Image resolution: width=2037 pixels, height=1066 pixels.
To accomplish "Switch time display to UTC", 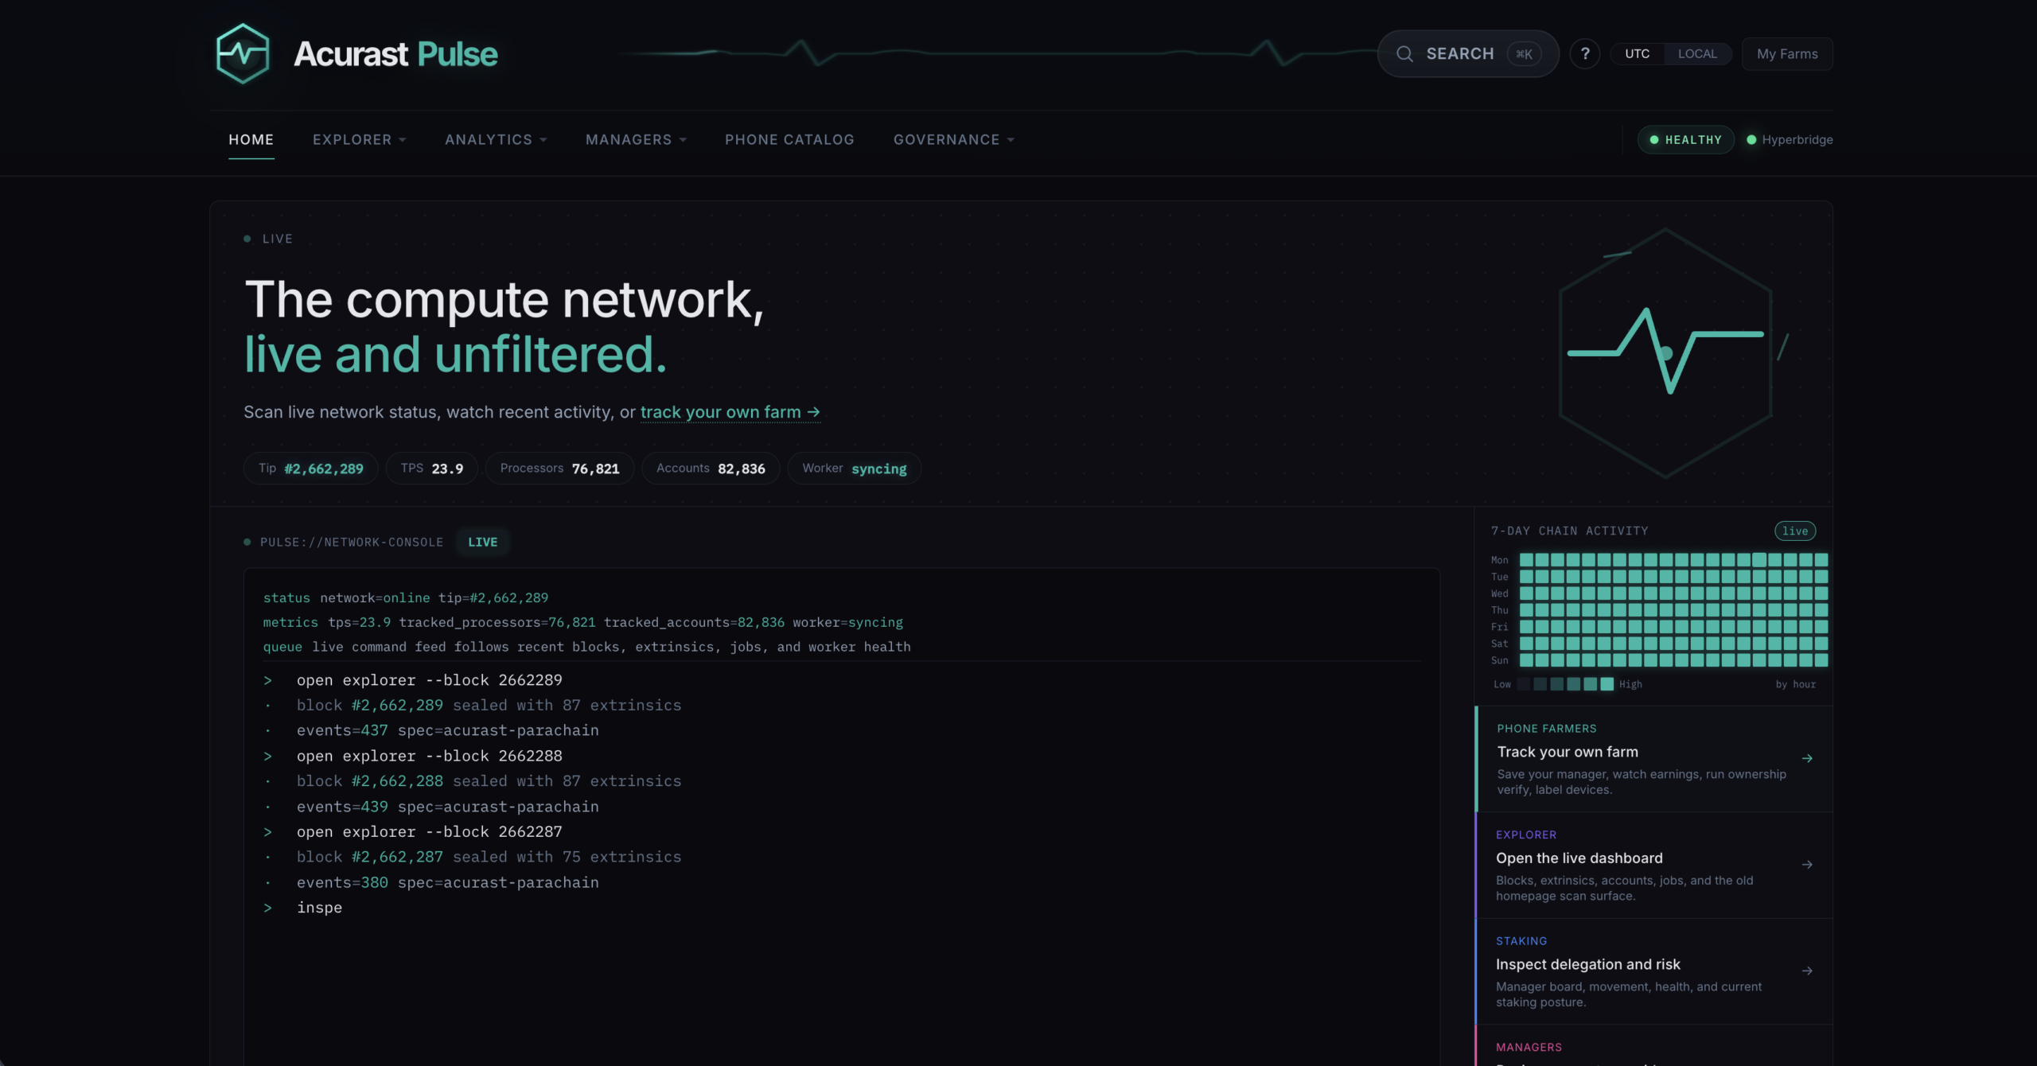I will (x=1637, y=53).
